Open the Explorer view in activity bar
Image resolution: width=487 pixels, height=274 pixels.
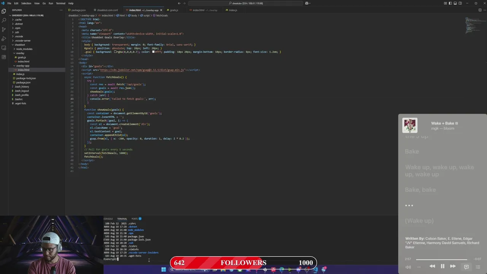tap(4, 11)
